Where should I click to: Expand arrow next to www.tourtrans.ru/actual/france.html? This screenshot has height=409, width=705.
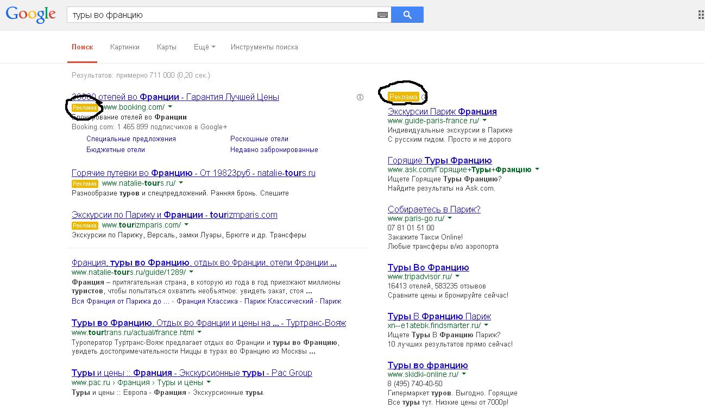click(x=199, y=332)
